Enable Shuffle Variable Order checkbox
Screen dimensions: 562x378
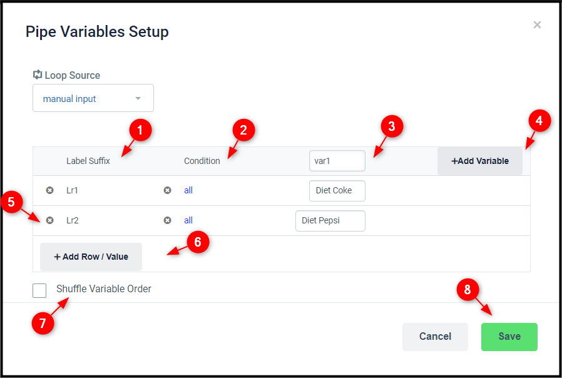pyautogui.click(x=39, y=290)
